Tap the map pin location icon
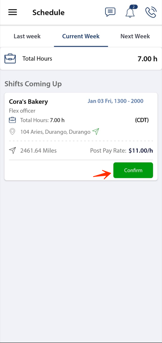Screen dimensions: 162x343 pyautogui.click(x=13, y=132)
